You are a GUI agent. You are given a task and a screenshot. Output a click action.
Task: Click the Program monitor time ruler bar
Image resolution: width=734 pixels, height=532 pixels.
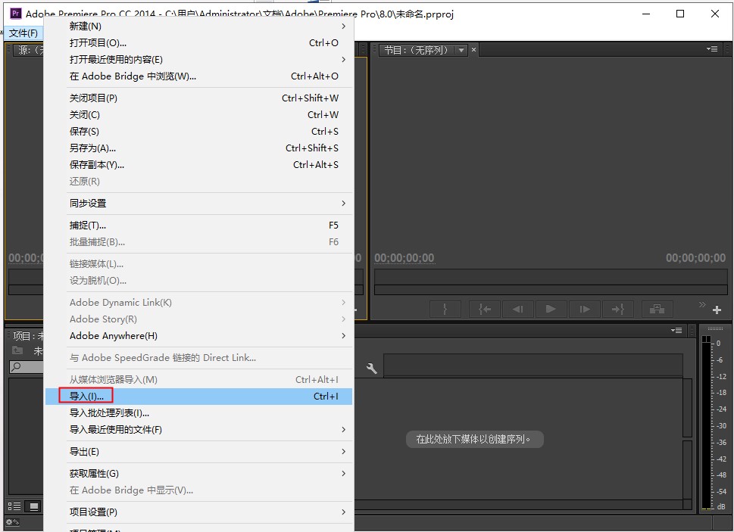click(551, 277)
